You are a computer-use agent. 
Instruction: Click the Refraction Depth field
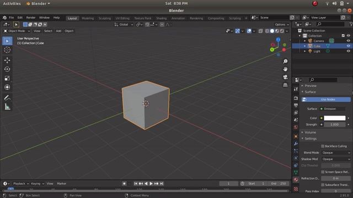[x=336, y=178]
